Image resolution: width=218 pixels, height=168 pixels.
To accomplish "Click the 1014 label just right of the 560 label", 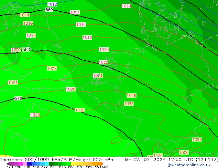I will [x=75, y=12].
